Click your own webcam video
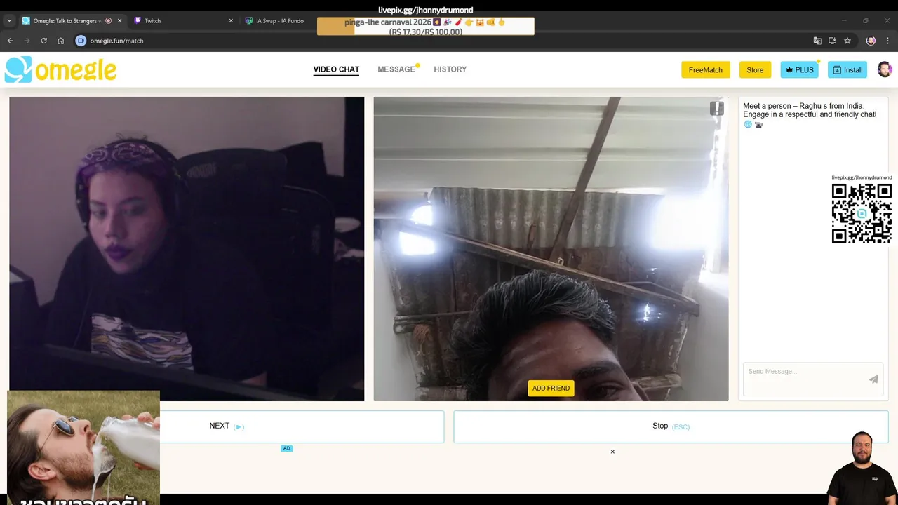Viewport: 898px width, 505px height. click(x=187, y=249)
